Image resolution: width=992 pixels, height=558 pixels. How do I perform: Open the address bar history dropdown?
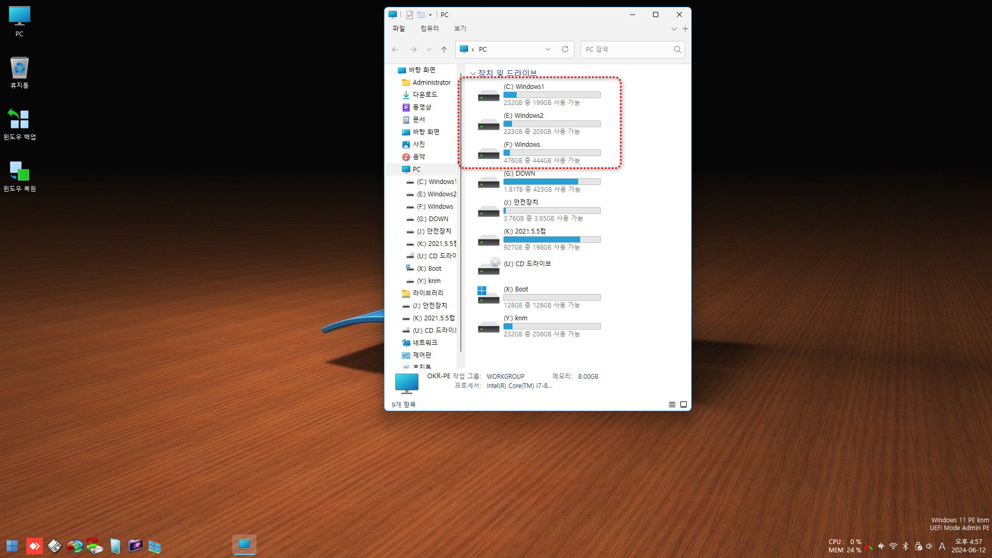pos(548,49)
